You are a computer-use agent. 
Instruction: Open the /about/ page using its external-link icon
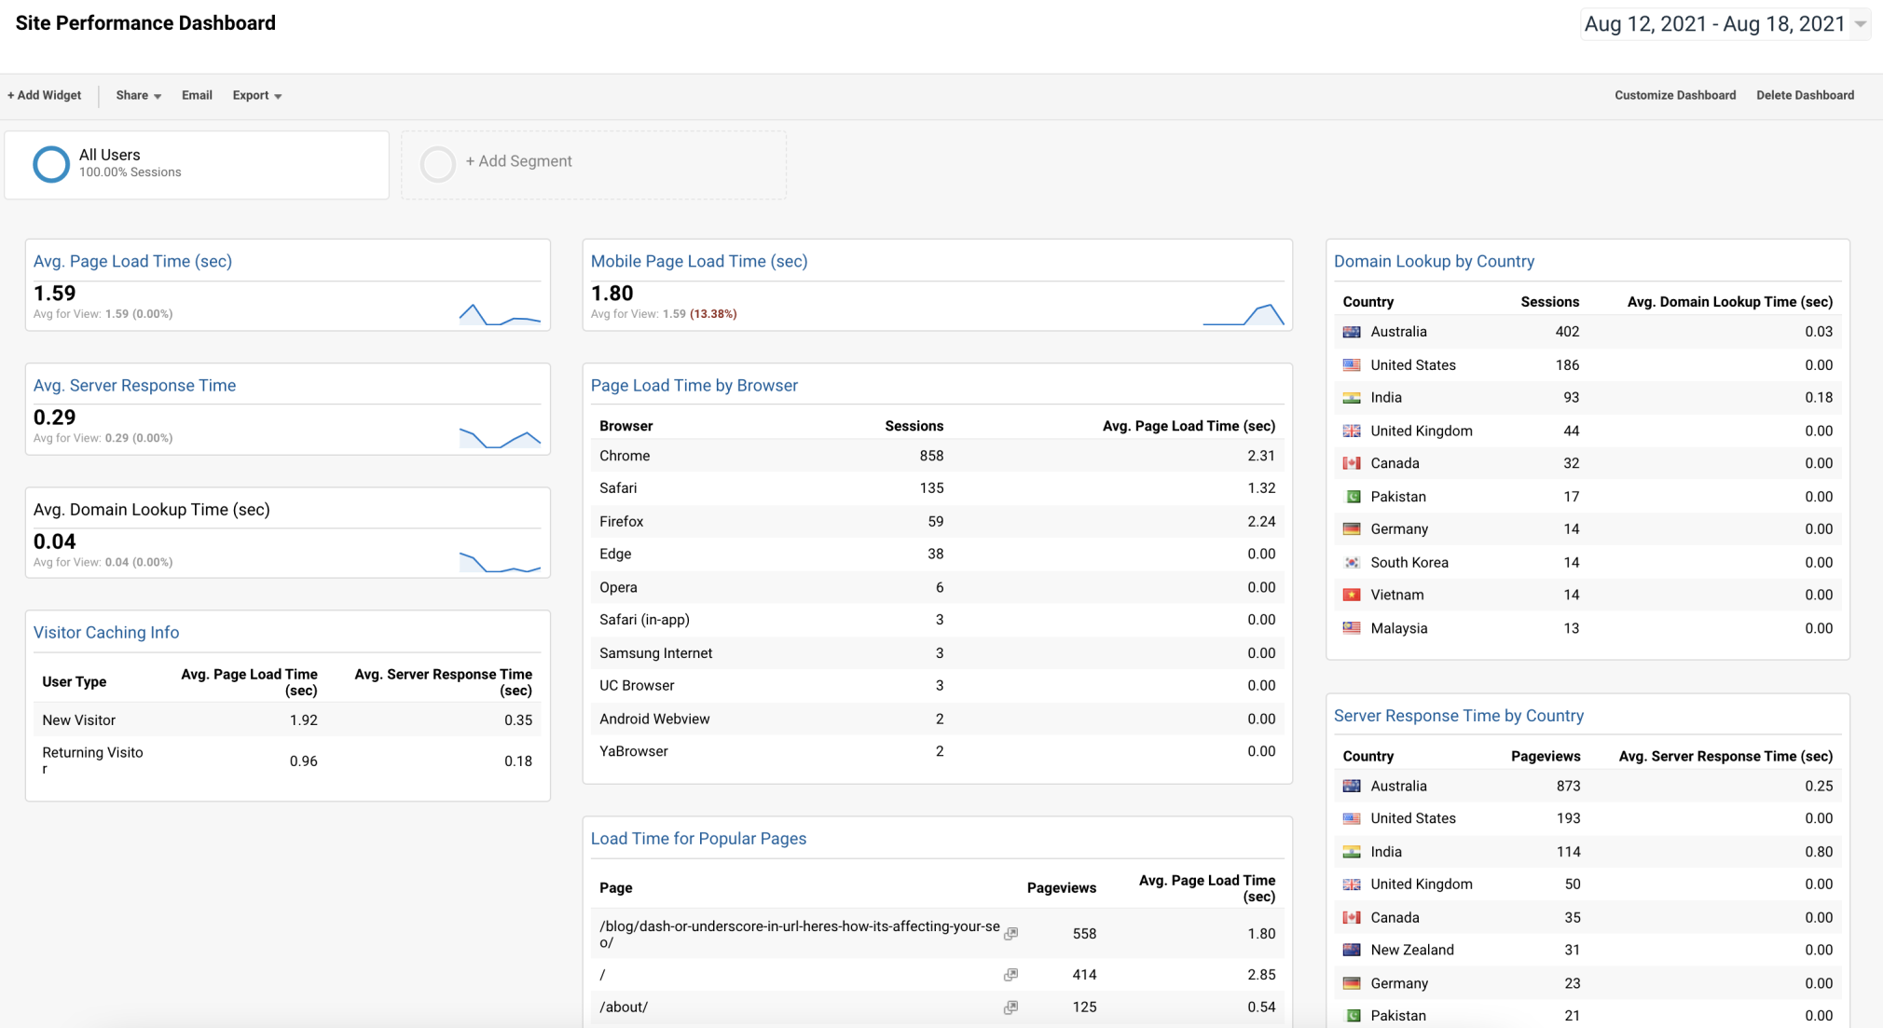[x=1012, y=1007]
